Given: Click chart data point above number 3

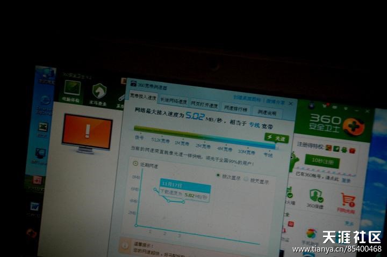Looking at the screenshot, I should point(183,202).
